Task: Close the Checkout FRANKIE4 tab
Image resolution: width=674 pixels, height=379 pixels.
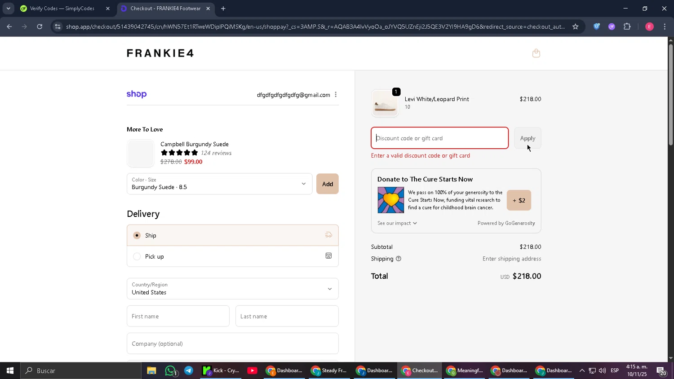Action: coord(208,9)
